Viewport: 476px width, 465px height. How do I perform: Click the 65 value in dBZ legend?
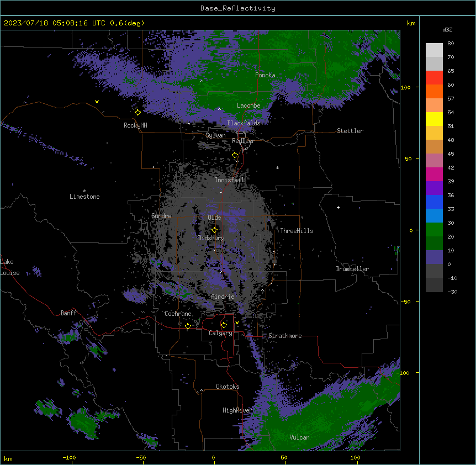(x=451, y=71)
